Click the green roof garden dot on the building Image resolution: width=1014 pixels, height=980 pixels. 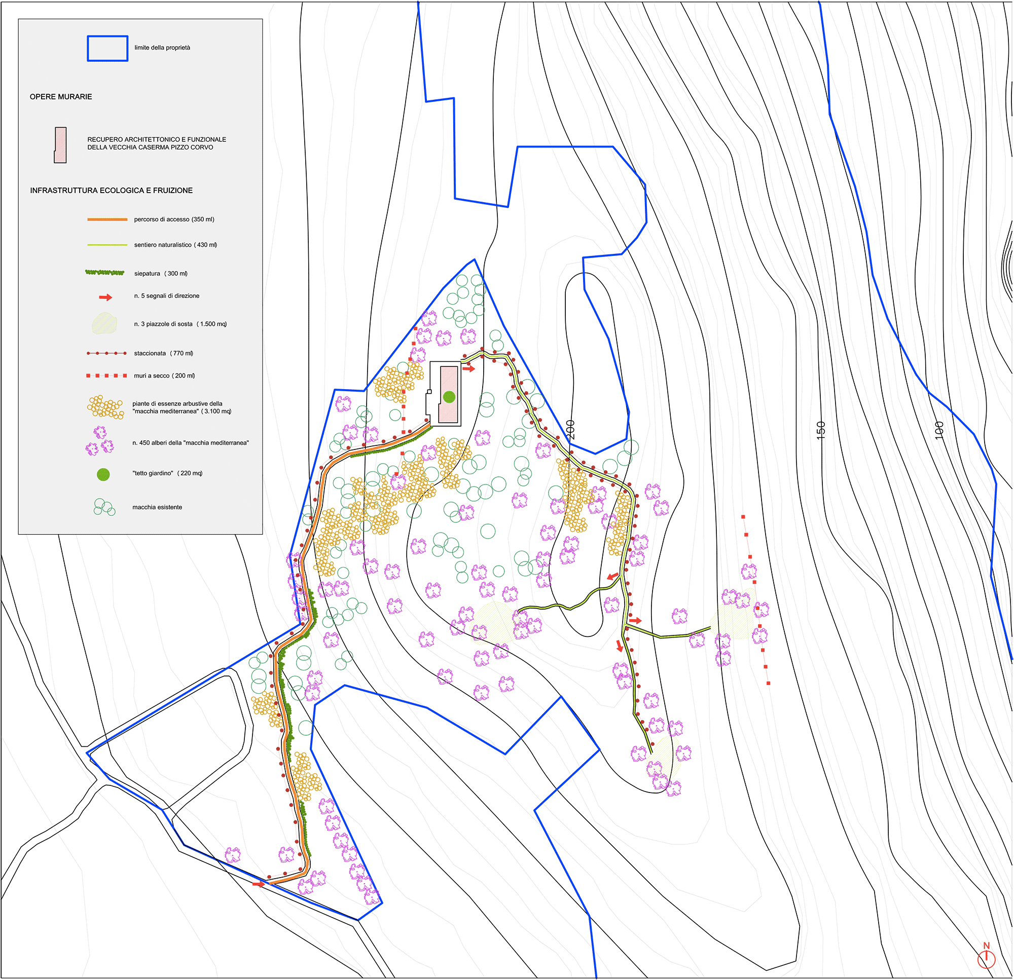click(449, 397)
